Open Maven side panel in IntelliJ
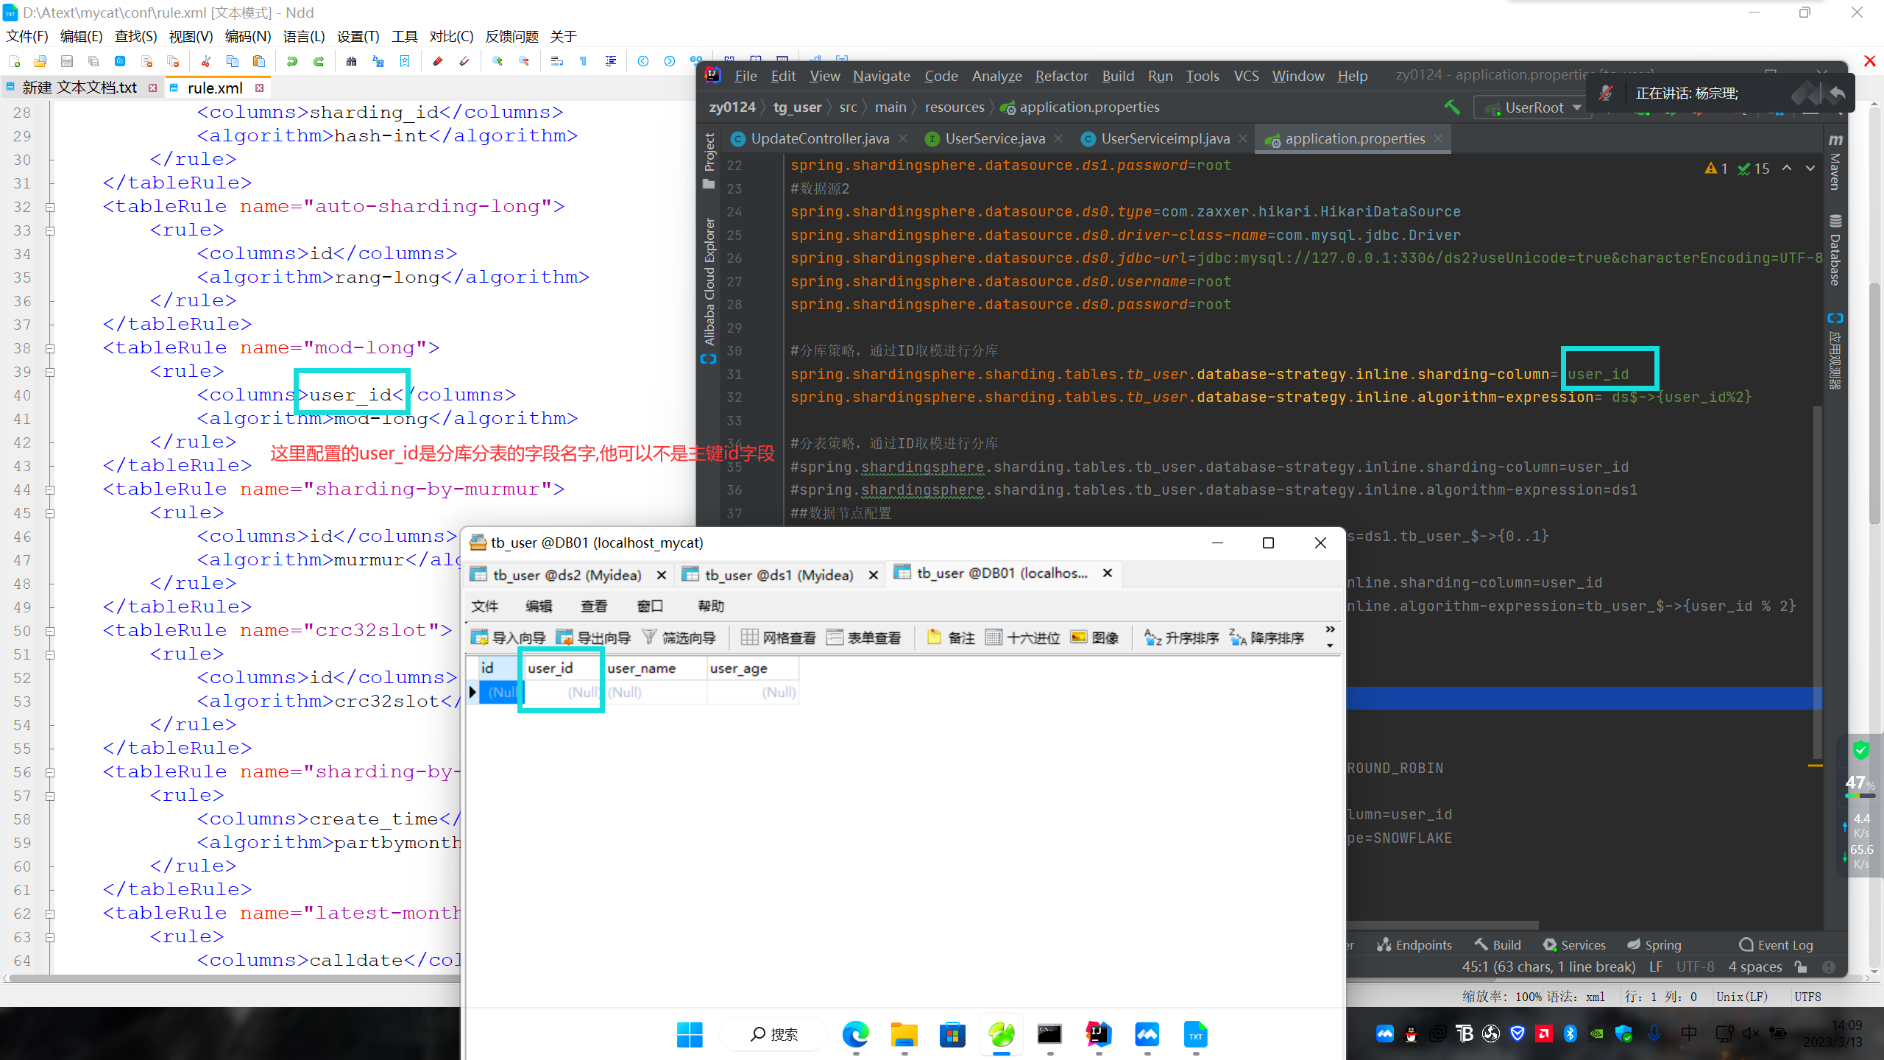Image resolution: width=1884 pixels, height=1060 pixels. click(1835, 162)
